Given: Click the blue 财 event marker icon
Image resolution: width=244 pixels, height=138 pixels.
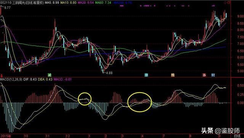Looking at the screenshot, I should coord(213,75).
